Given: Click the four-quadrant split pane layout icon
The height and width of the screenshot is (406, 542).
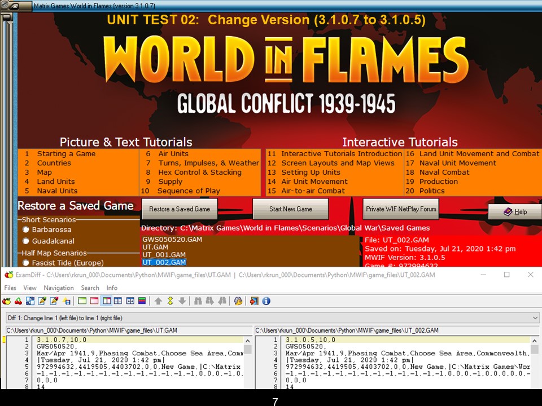Looking at the screenshot, I should [x=118, y=301].
